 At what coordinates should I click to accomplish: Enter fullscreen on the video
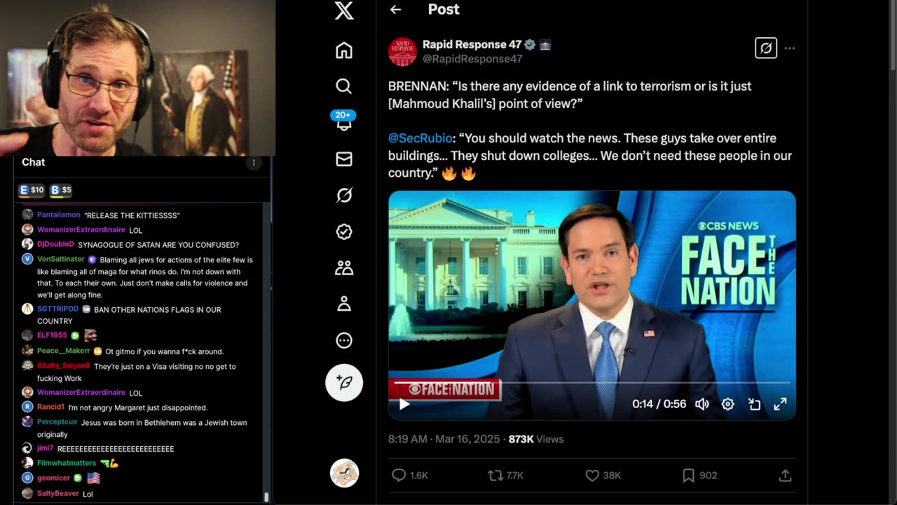click(780, 404)
